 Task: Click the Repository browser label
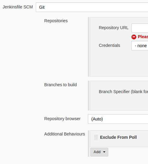(62, 119)
